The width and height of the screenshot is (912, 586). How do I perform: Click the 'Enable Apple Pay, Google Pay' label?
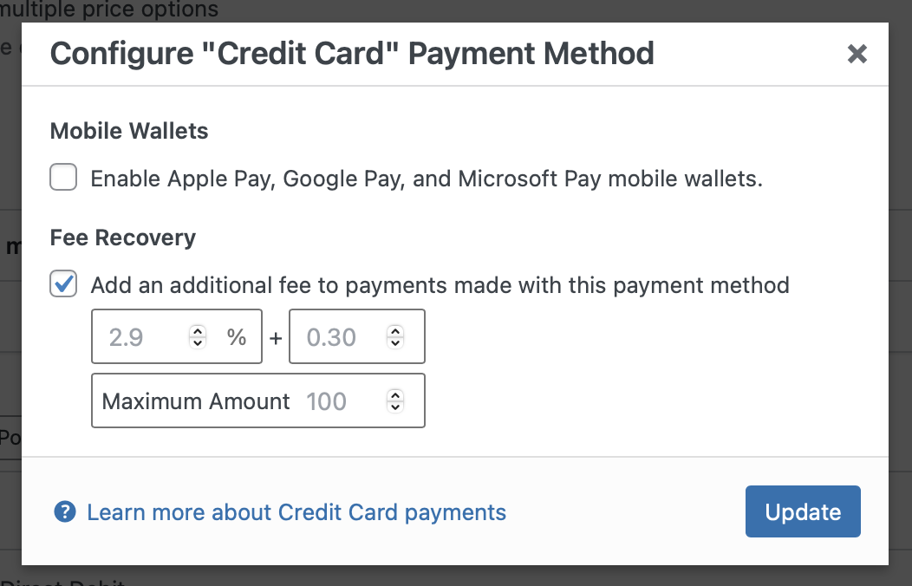click(426, 179)
